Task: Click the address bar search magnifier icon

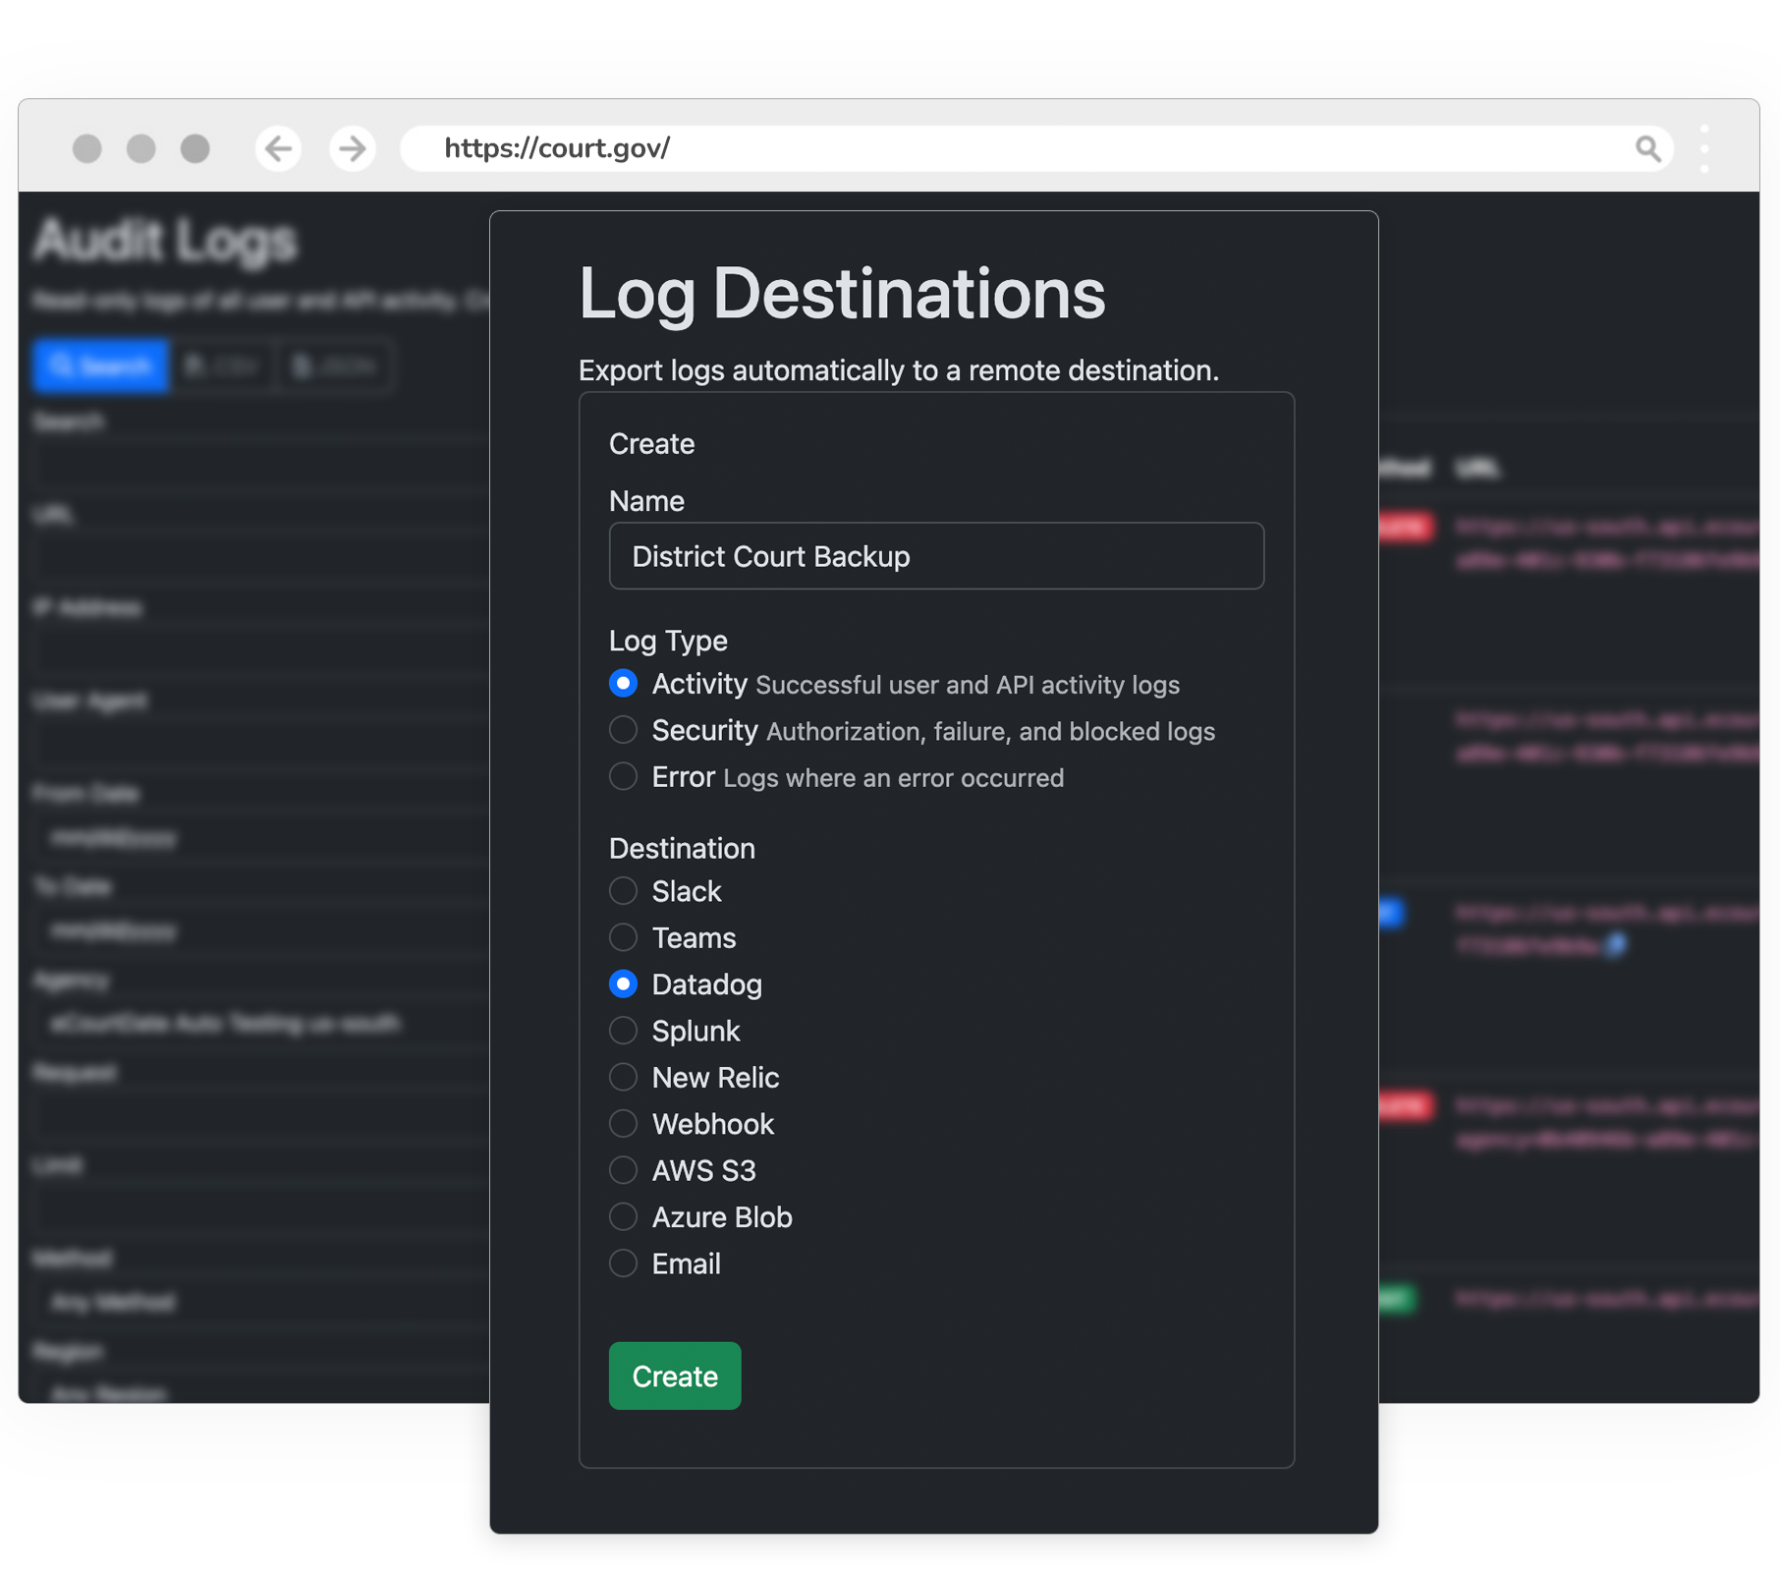Action: click(x=1648, y=148)
